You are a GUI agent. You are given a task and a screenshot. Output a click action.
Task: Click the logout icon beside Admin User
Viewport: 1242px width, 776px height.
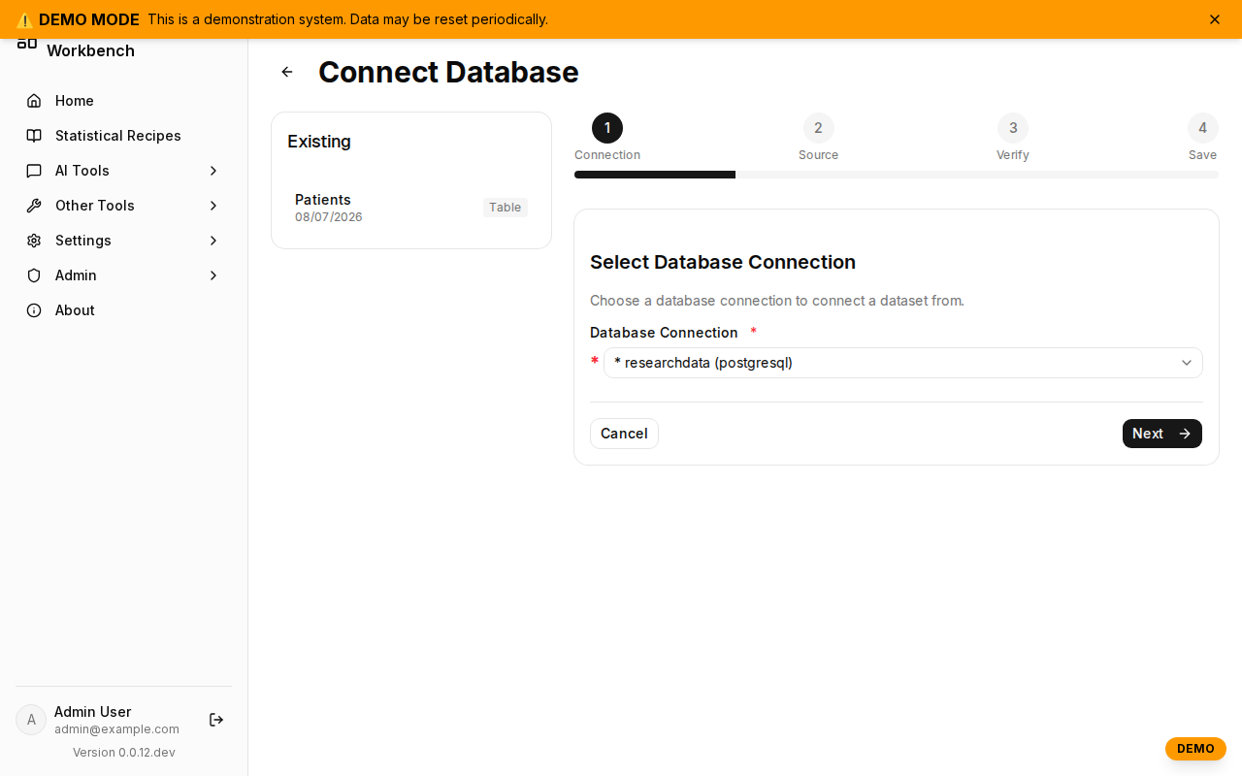[x=216, y=720]
